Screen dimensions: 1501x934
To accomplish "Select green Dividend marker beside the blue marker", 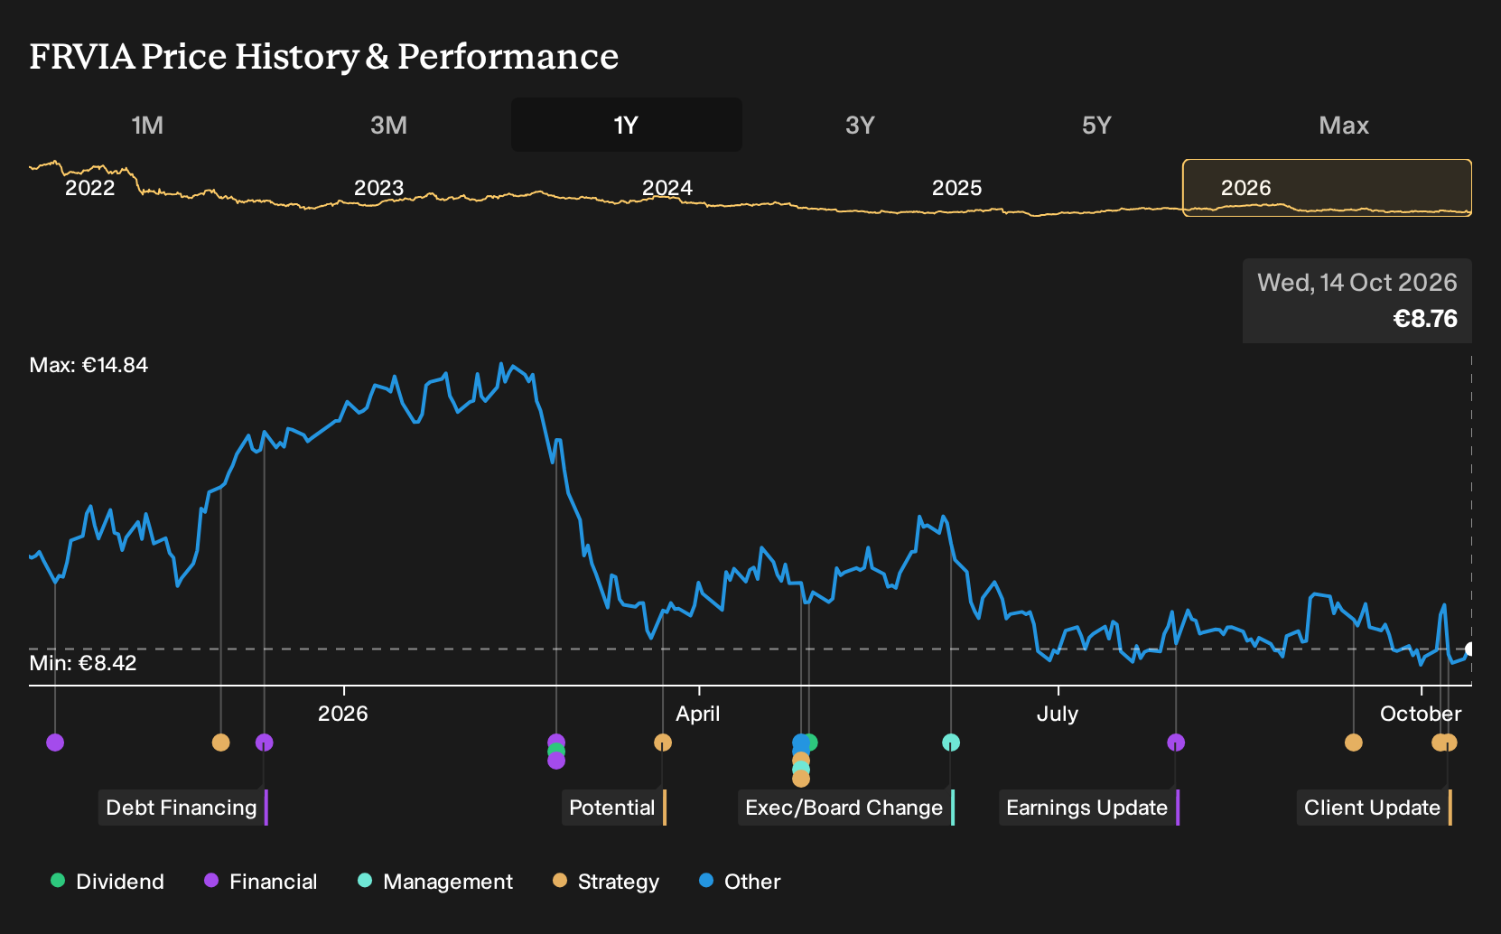I will [x=811, y=743].
